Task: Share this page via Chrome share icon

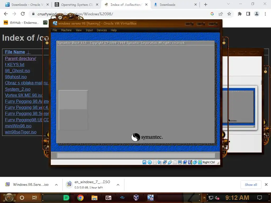Action: click(x=221, y=14)
